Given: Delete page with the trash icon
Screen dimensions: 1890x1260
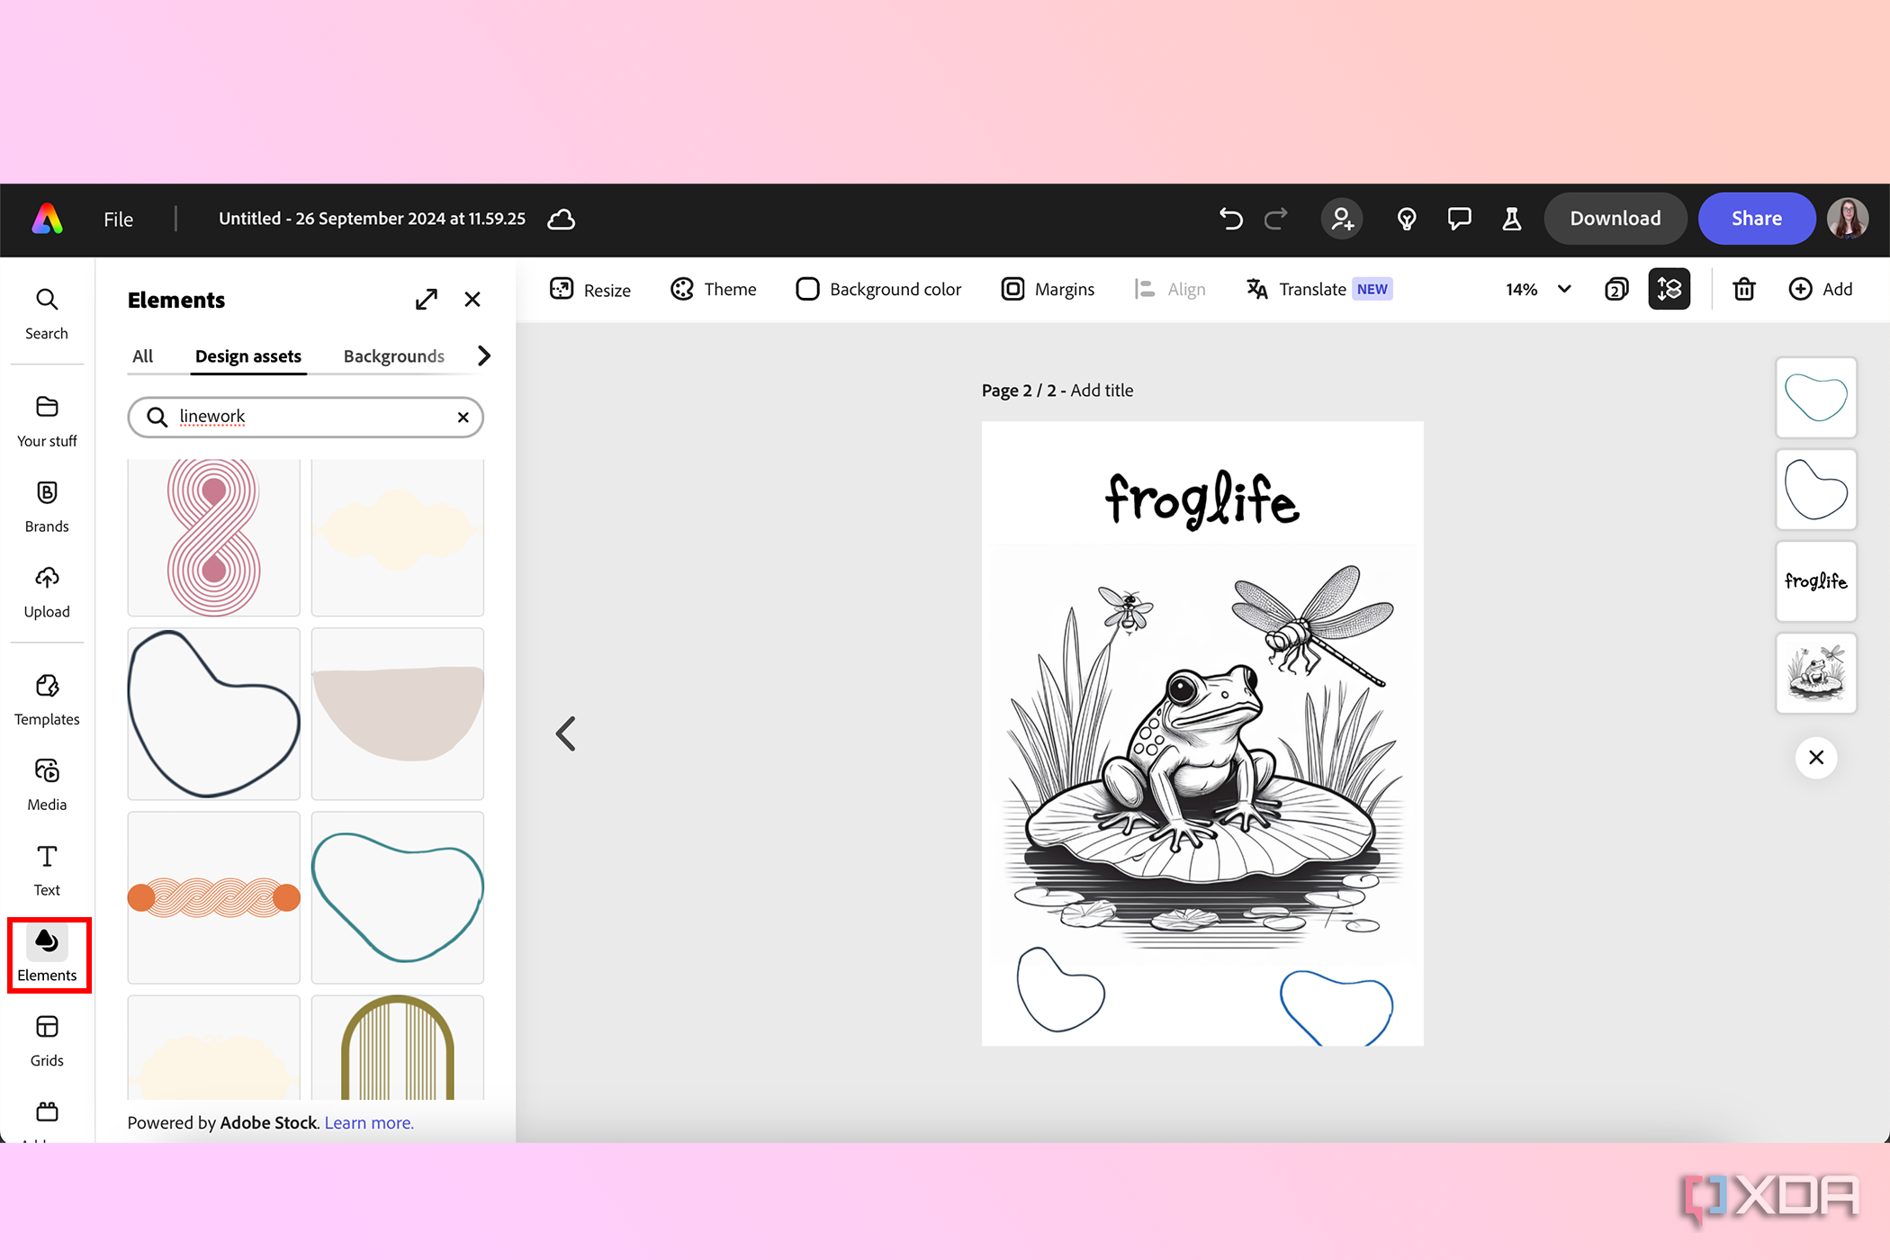Looking at the screenshot, I should [x=1744, y=289].
